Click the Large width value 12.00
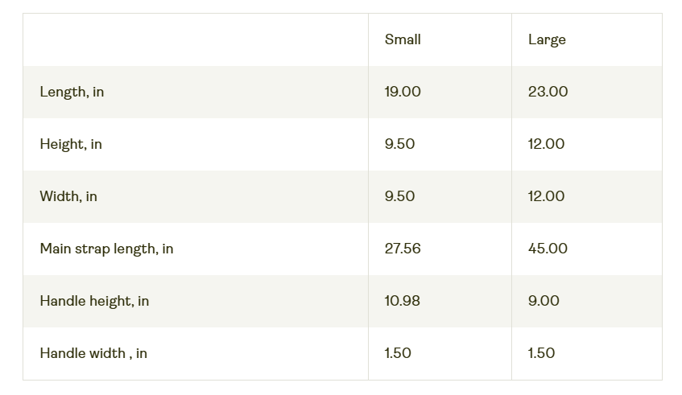682x395 pixels. click(546, 196)
